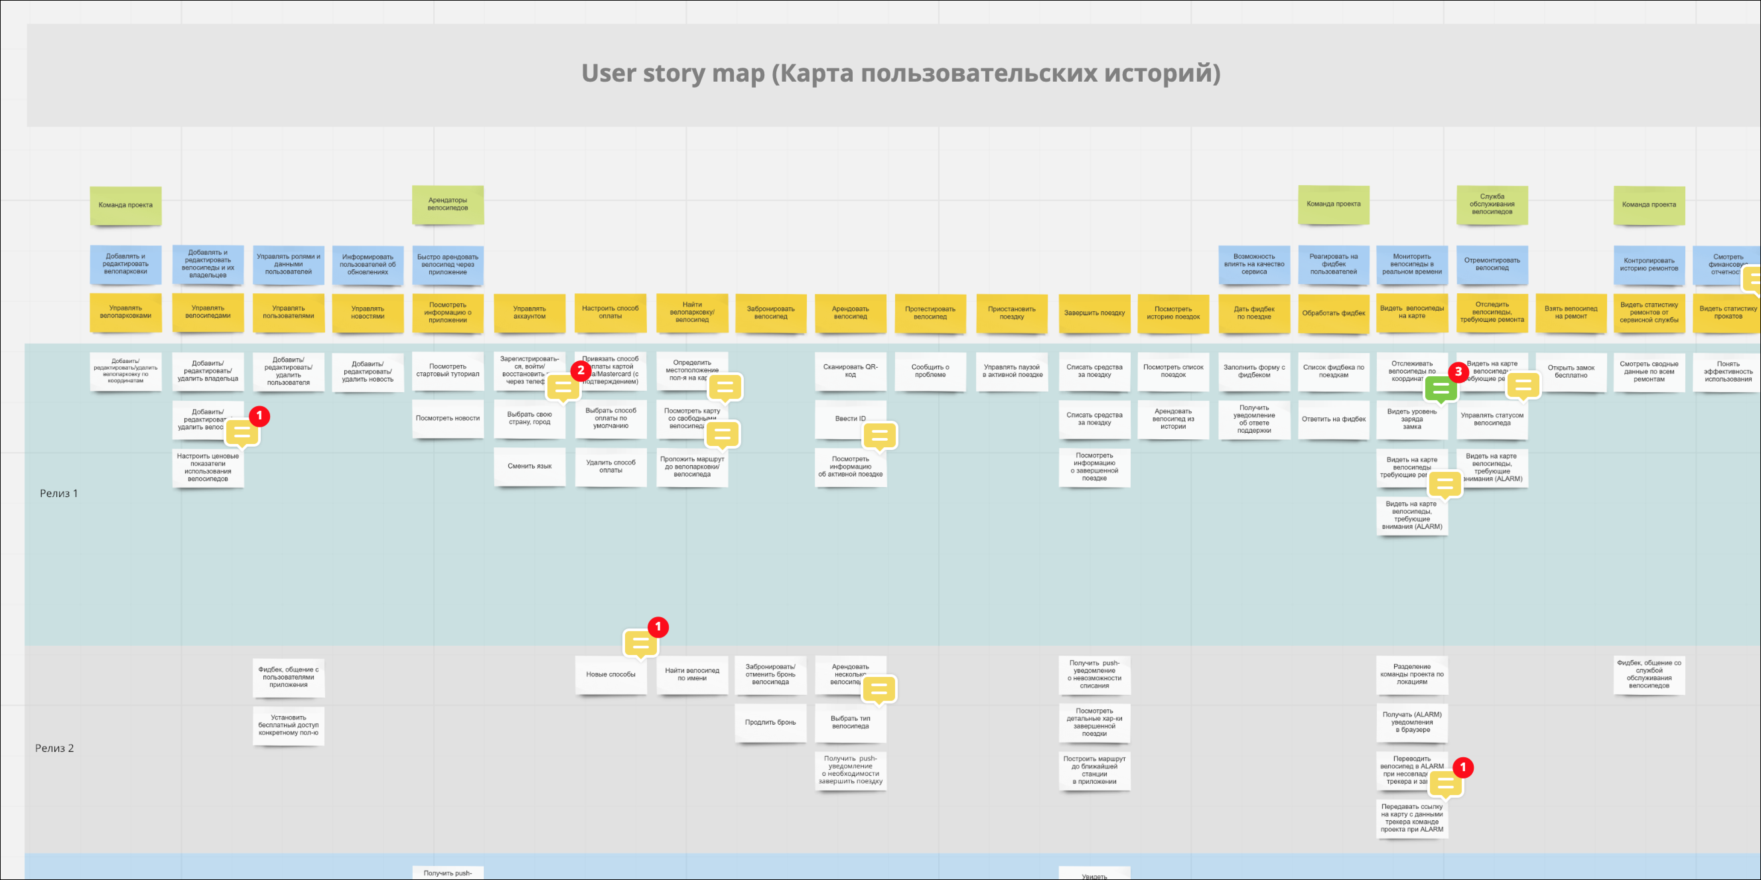Select the 'Продлить бронь' card
Screen dimensions: 1761x880
(x=770, y=723)
